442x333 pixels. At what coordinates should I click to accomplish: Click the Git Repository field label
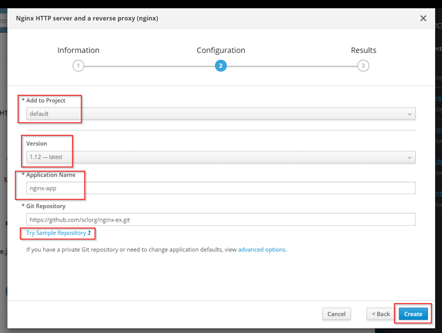click(46, 206)
